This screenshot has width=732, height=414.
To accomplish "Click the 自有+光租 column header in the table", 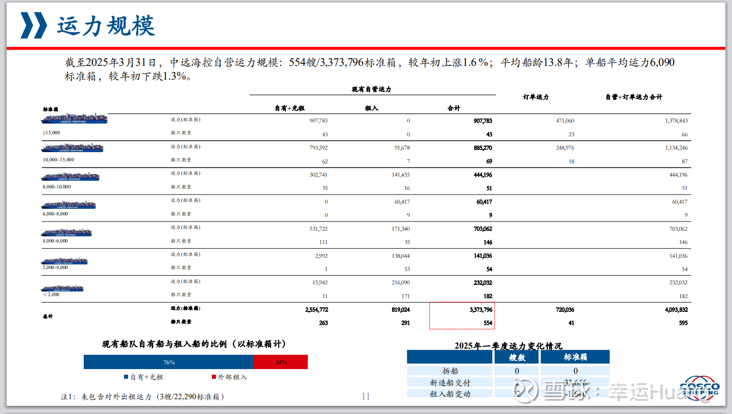I will pyautogui.click(x=289, y=108).
